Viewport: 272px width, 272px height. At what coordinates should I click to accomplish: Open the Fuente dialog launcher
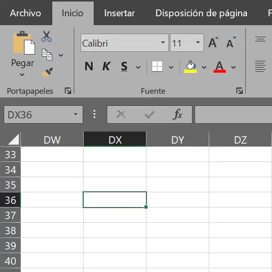pos(240,91)
